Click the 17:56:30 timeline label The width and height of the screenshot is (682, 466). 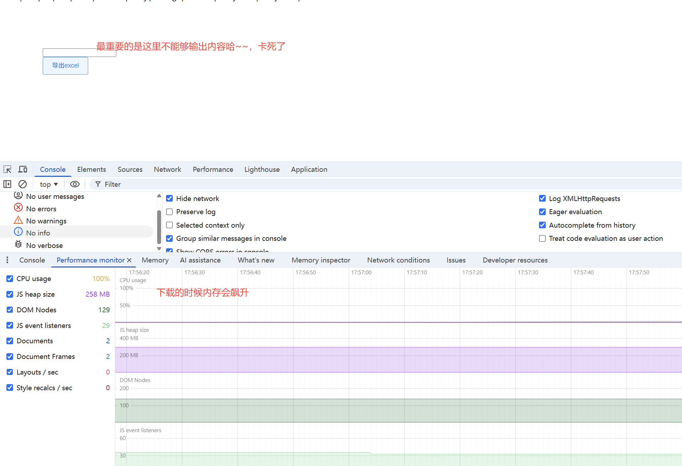pos(195,272)
